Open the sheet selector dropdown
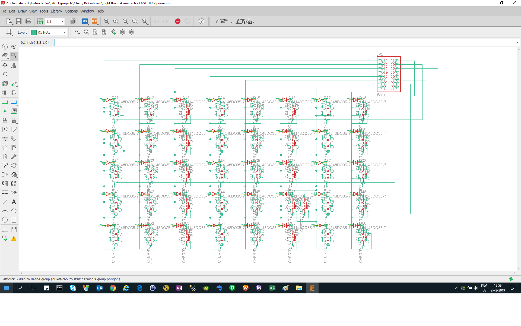This screenshot has width=521, height=326. pyautogui.click(x=62, y=21)
